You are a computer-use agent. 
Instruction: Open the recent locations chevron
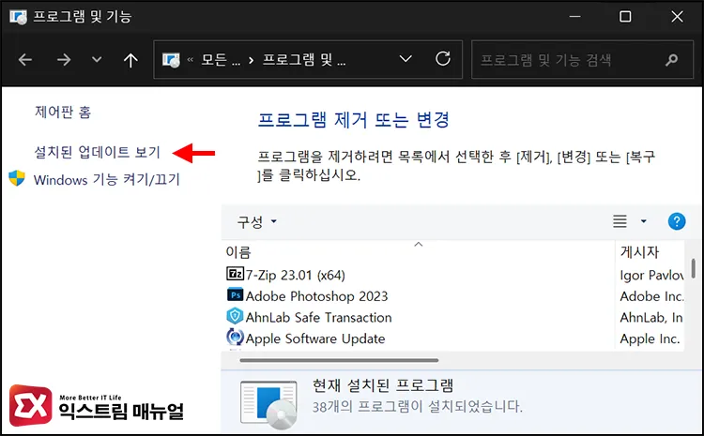(97, 59)
